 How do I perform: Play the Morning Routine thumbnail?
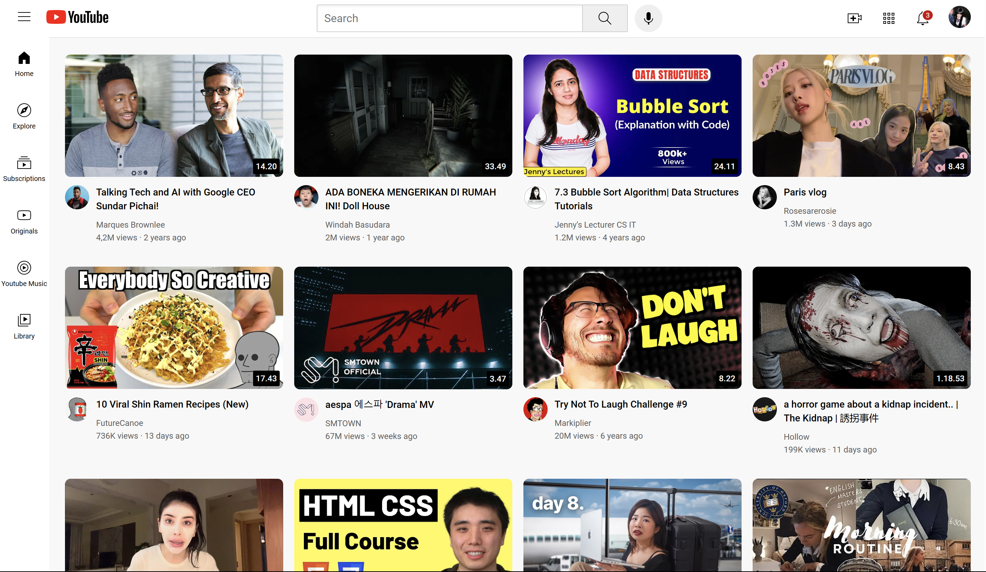(861, 525)
